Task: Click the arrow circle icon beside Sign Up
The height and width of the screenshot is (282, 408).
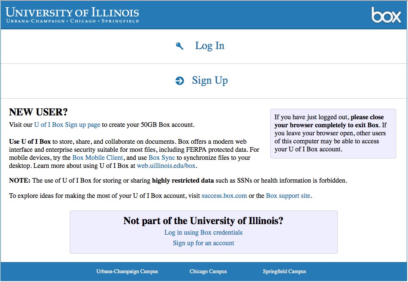Action: [x=180, y=81]
